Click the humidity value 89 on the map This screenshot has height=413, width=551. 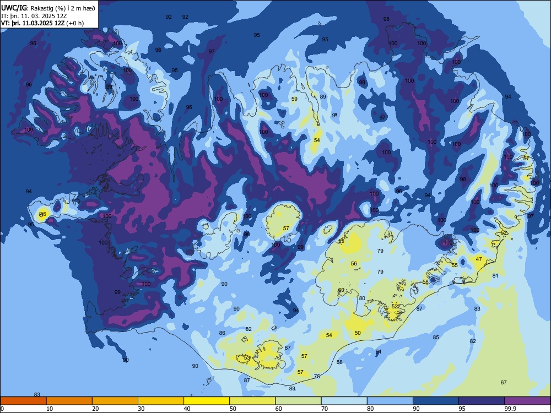(323, 96)
